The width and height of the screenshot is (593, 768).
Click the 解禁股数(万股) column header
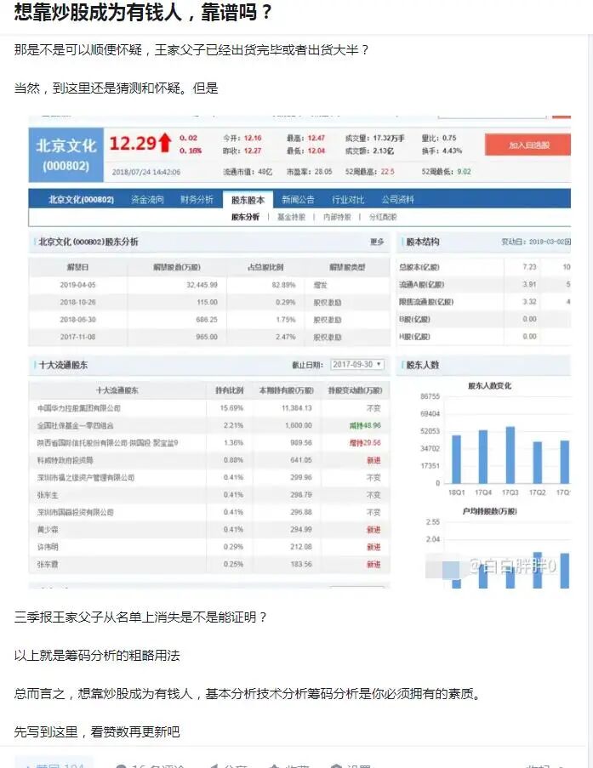(177, 267)
